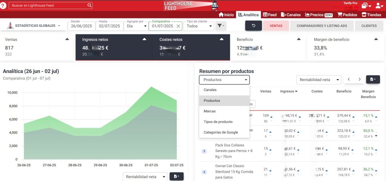Open the Productos grouping dropdown
This screenshot has height=181, width=386.
tap(224, 80)
